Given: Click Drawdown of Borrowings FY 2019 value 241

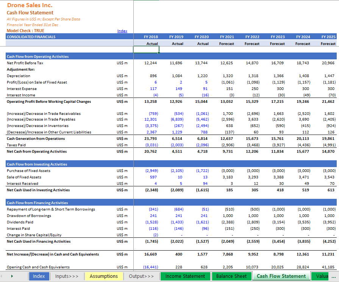Looking at the screenshot, I should [x=178, y=216].
